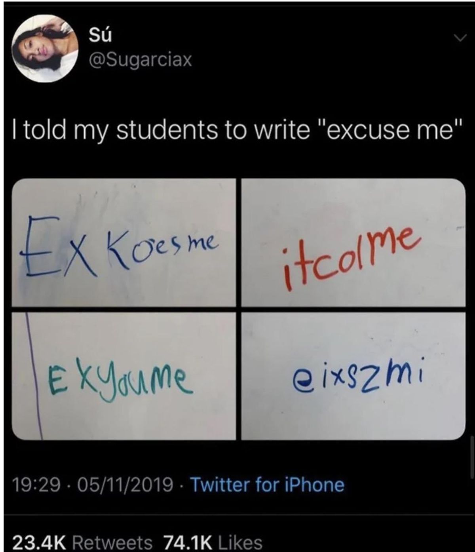Click the word Likes label
This screenshot has height=552, width=475.
coord(240,542)
